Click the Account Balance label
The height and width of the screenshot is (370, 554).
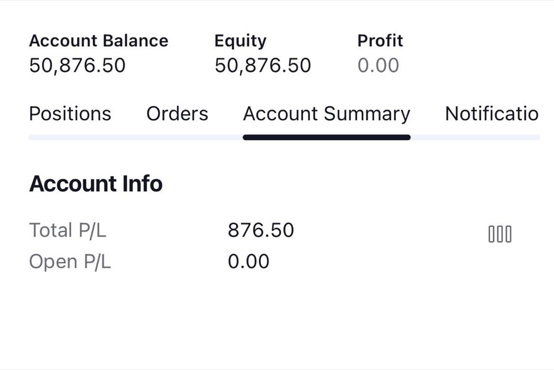click(99, 40)
